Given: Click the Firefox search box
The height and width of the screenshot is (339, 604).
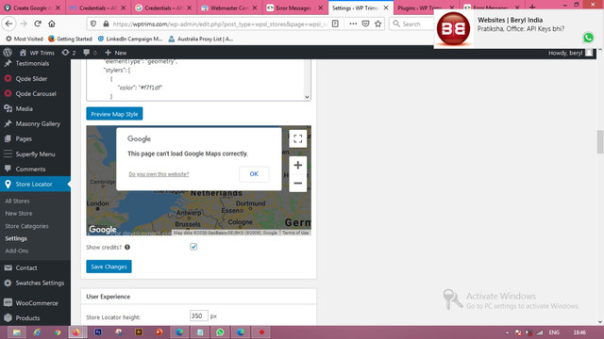Looking at the screenshot, I should pos(411,24).
